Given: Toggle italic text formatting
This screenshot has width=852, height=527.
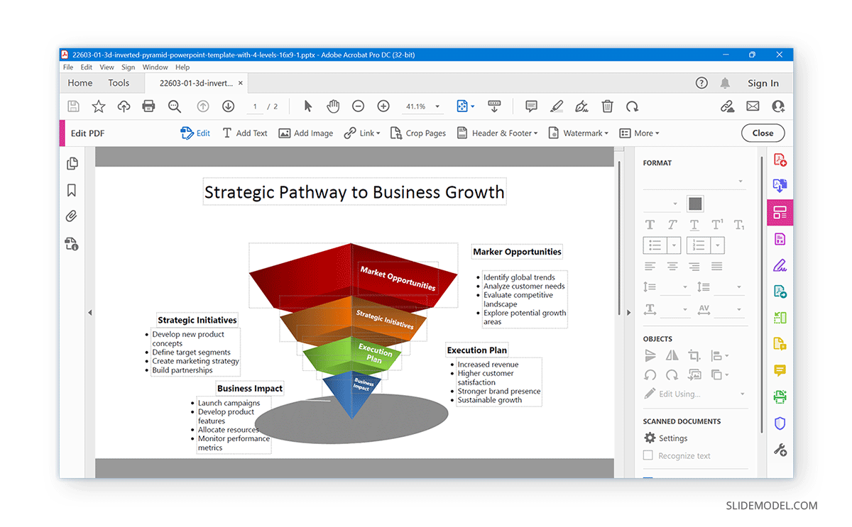Looking at the screenshot, I should [x=672, y=225].
